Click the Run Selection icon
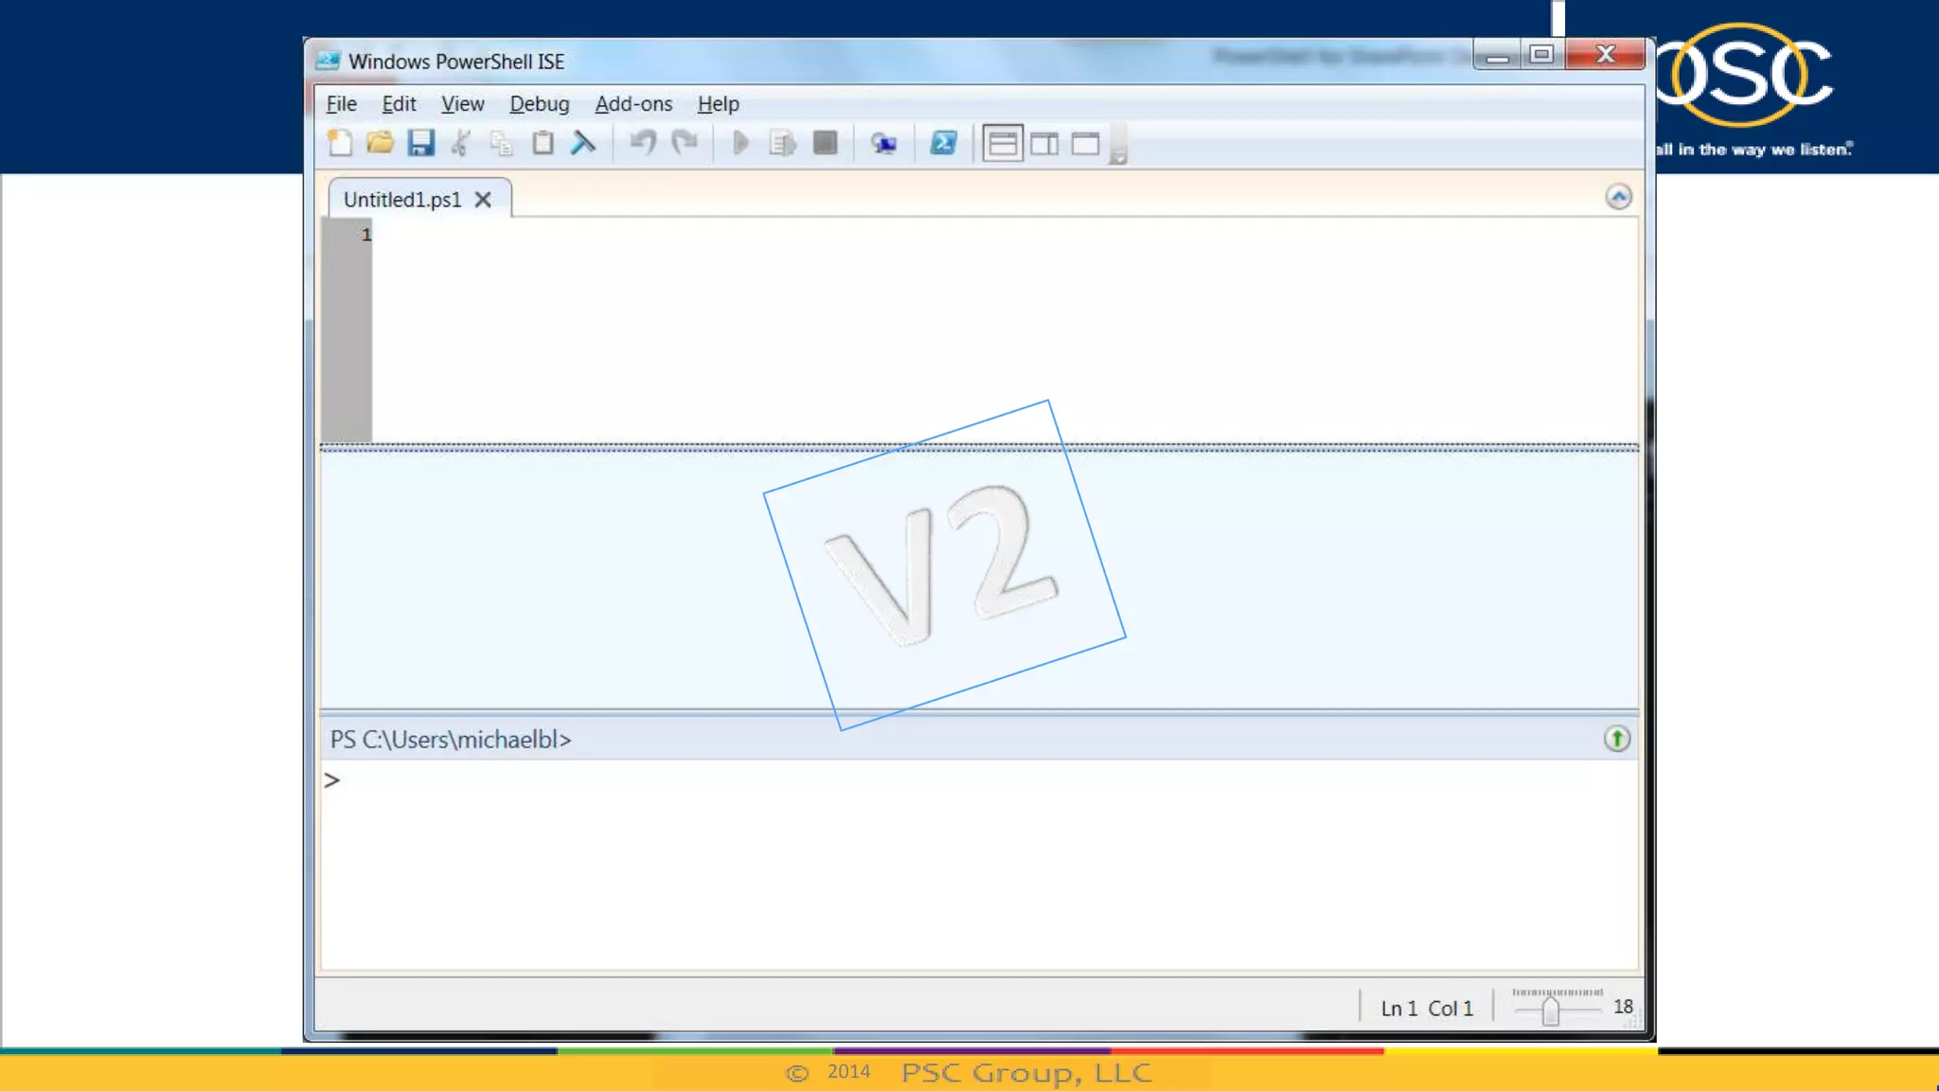The height and width of the screenshot is (1091, 1939). coord(782,143)
